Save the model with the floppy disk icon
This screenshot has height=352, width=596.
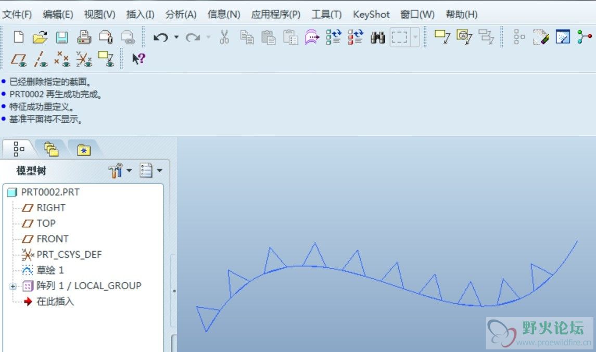(62, 37)
